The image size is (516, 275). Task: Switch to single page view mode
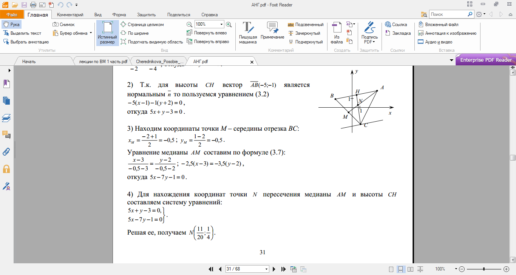(392, 269)
